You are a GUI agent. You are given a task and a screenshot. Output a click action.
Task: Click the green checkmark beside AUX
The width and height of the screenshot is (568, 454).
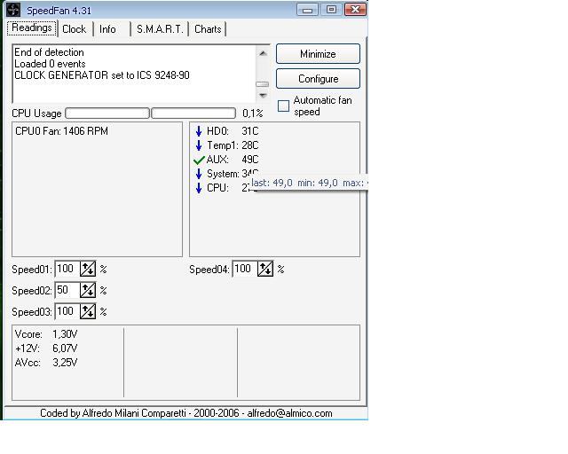(x=199, y=160)
